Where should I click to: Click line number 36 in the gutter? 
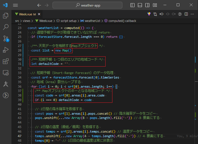[x=20, y=87]
